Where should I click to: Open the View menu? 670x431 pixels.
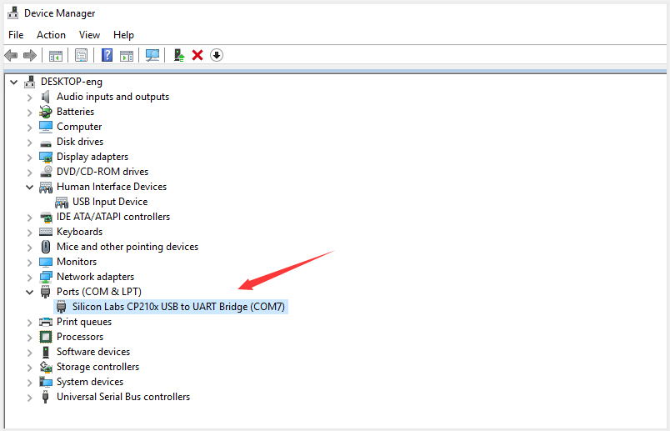tap(89, 35)
